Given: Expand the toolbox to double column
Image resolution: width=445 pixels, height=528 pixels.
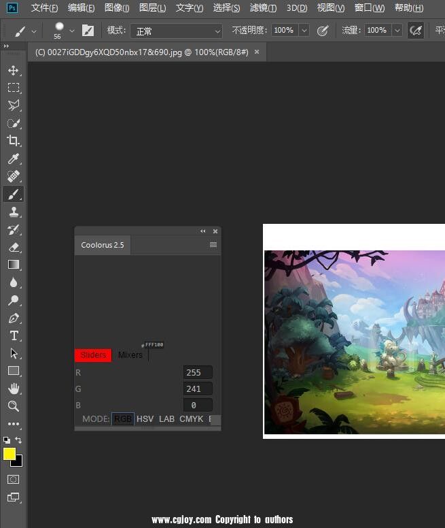Looking at the screenshot, I should (6, 46).
